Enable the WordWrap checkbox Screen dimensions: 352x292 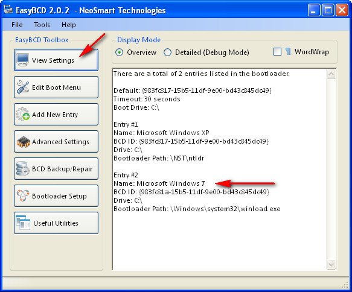277,51
